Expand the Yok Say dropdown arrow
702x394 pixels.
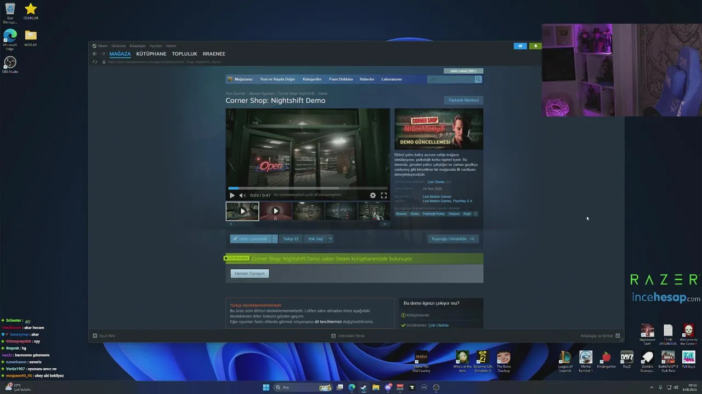[x=330, y=239]
